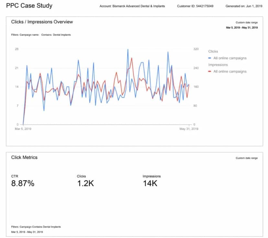
Task: Click the 'Clicks / Impressions Overview' heading
Action: [x=42, y=22]
